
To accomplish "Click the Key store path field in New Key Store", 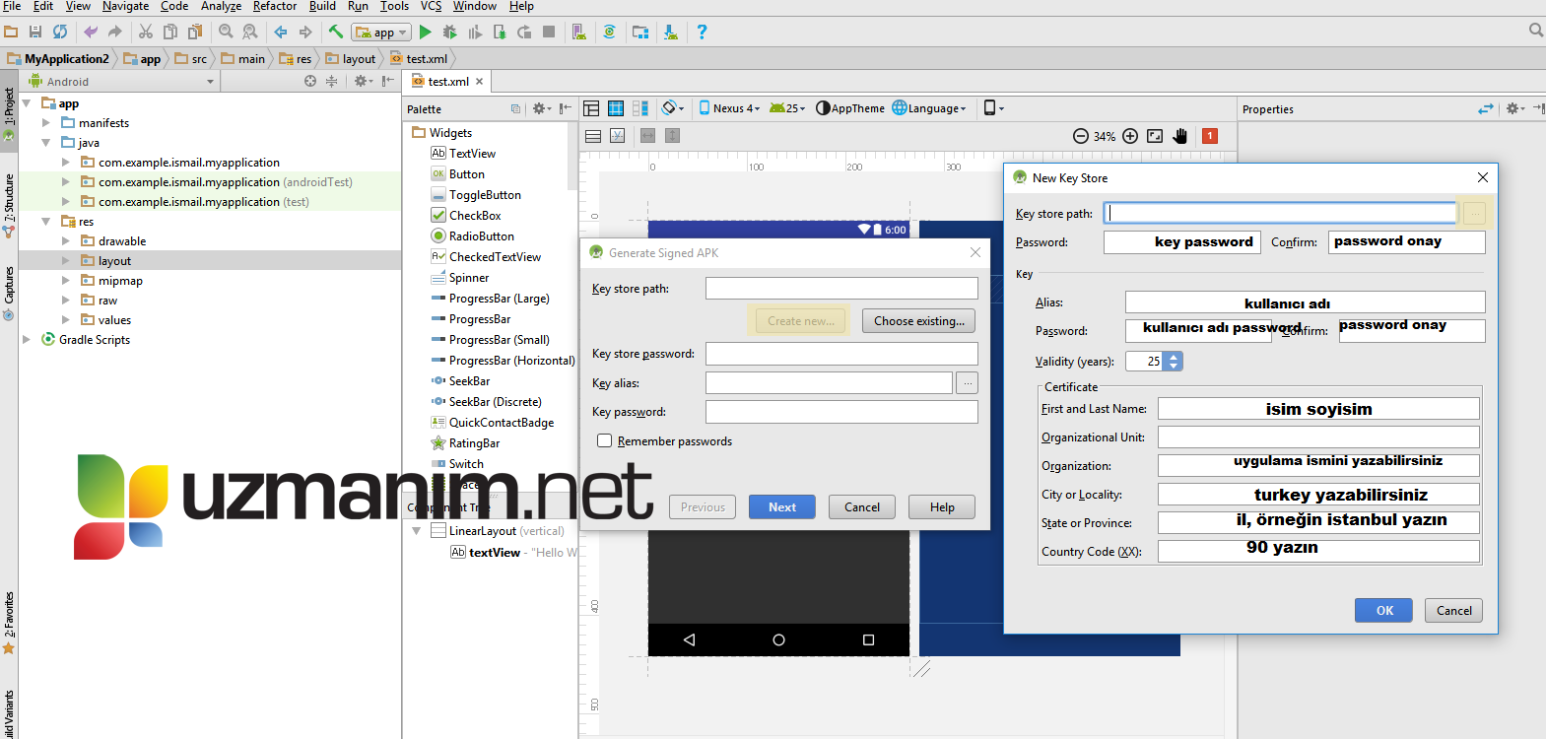I will pyautogui.click(x=1280, y=213).
